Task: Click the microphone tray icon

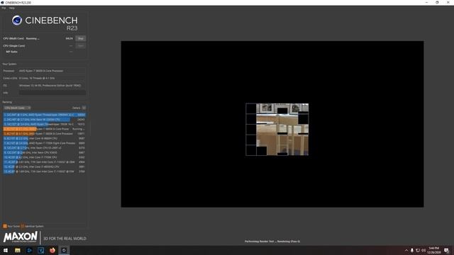Action: (x=412, y=250)
